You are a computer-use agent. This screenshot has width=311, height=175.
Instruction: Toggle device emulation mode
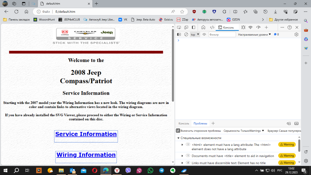[186, 27]
